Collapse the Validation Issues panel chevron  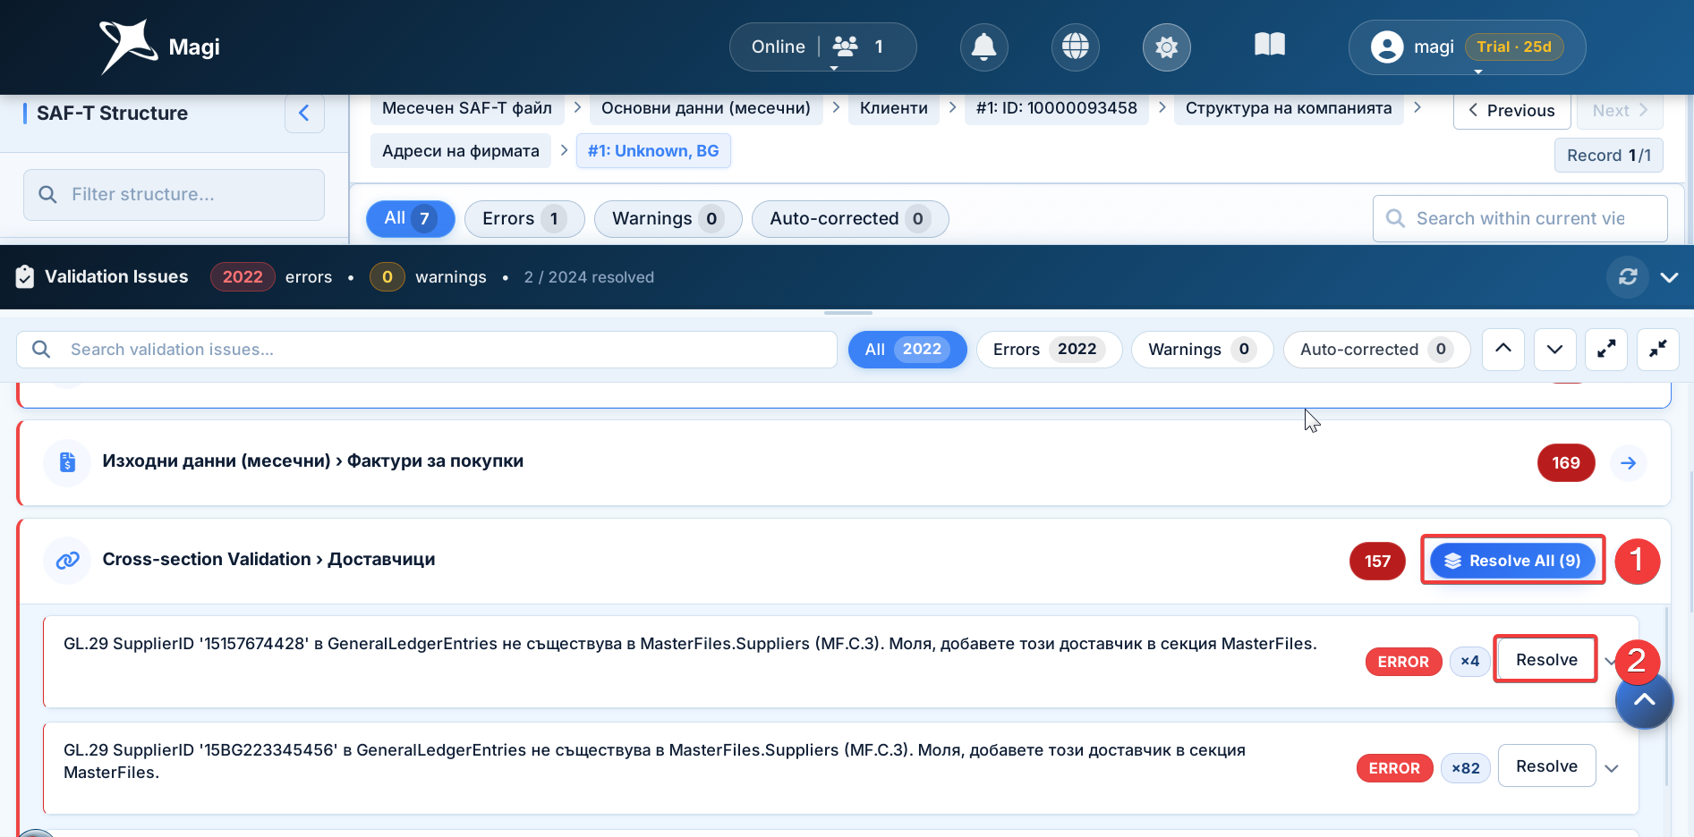coord(1669,277)
